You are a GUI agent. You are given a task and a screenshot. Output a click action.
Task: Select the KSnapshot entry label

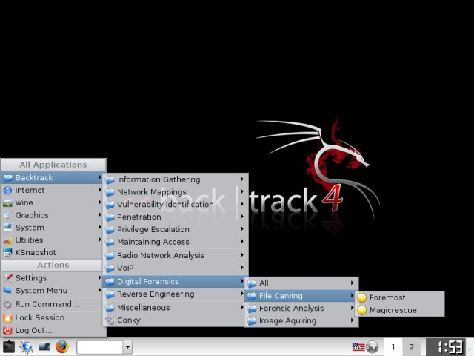click(x=36, y=252)
